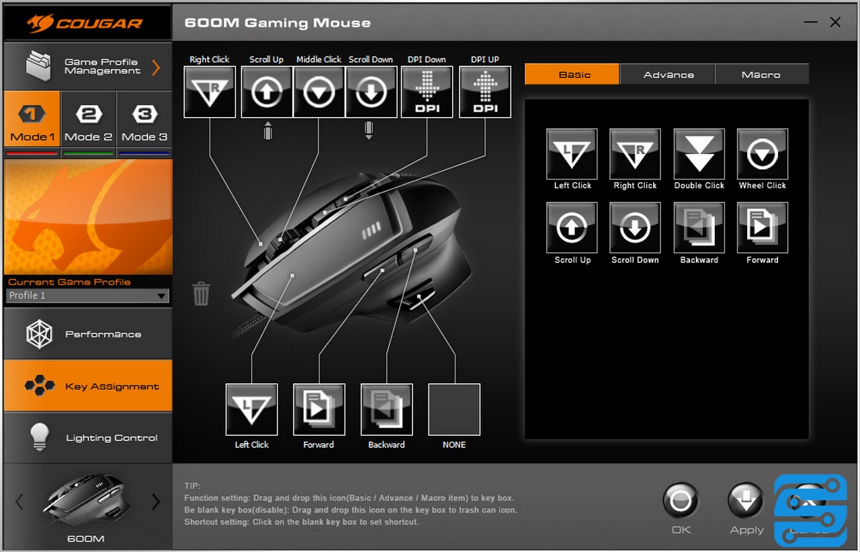The height and width of the screenshot is (552, 860).
Task: Open the Performance section
Action: click(88, 334)
